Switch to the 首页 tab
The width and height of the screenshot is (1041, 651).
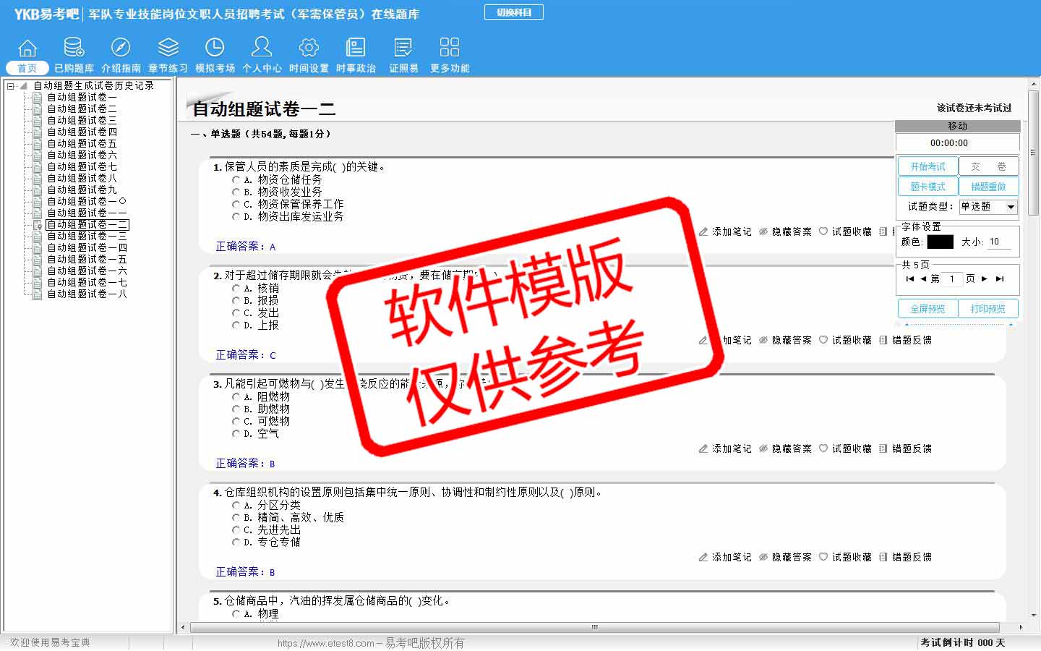click(27, 68)
